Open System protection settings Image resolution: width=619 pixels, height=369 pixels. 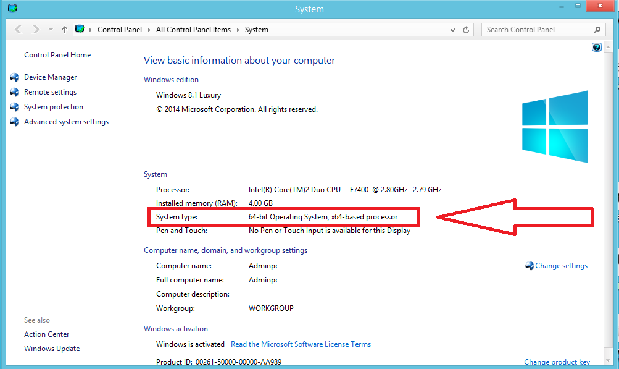[x=53, y=107]
